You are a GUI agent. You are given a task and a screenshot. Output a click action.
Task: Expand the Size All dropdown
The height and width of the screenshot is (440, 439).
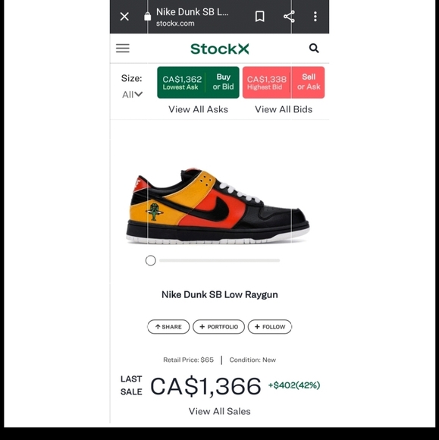(x=132, y=95)
